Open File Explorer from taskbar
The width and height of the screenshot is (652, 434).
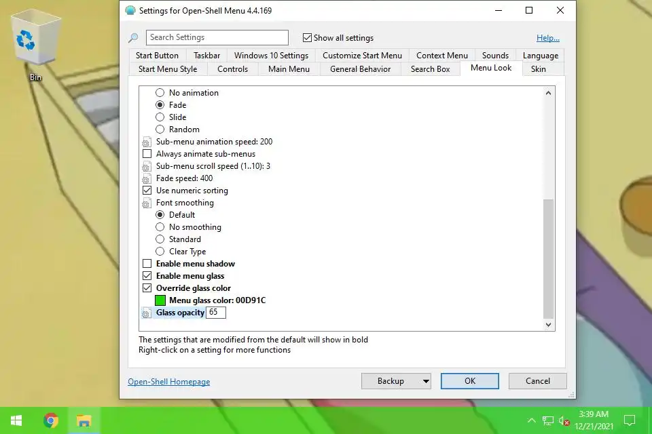84,420
